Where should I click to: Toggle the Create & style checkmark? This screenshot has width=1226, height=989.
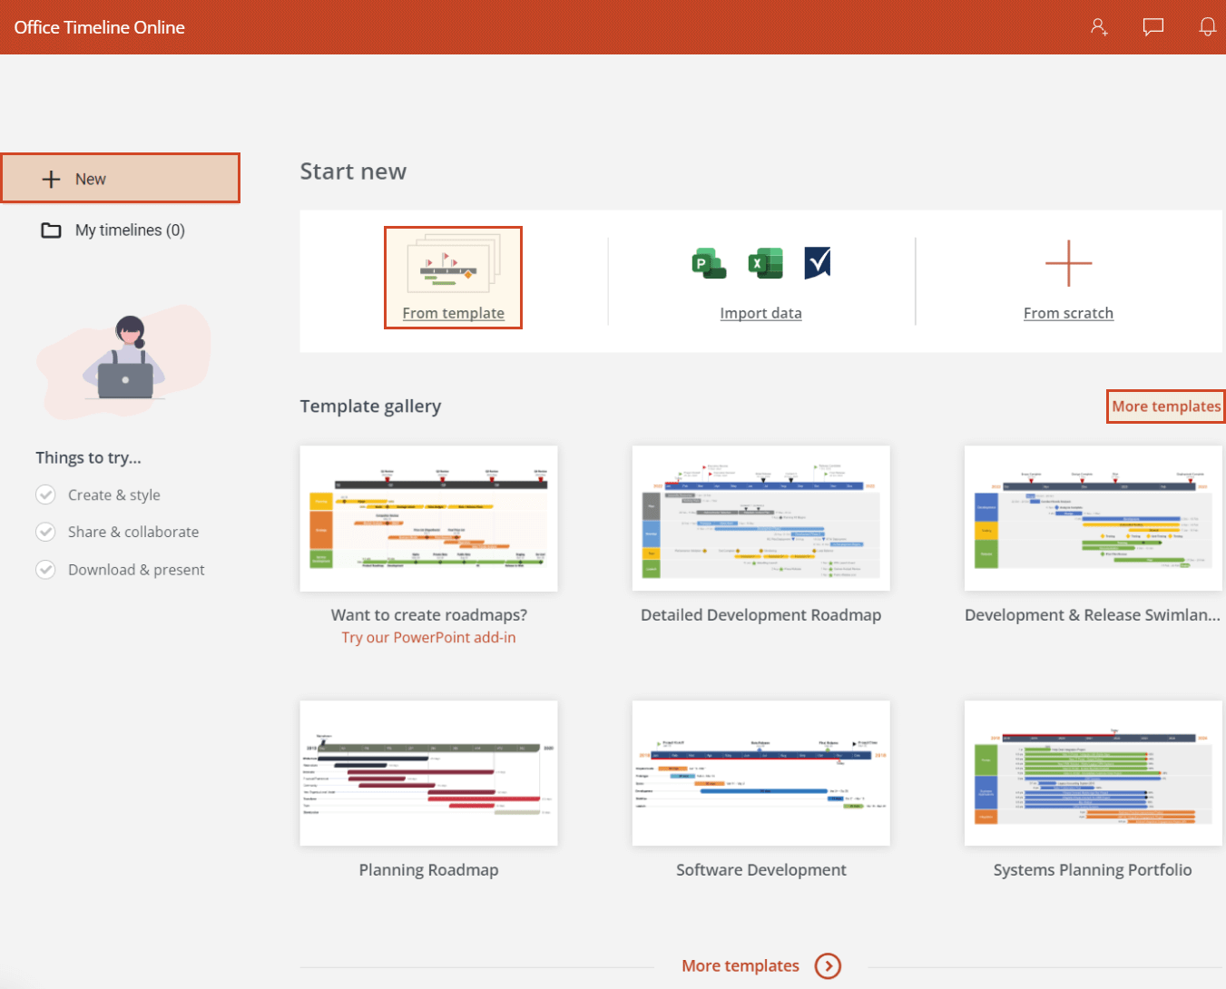(45, 494)
